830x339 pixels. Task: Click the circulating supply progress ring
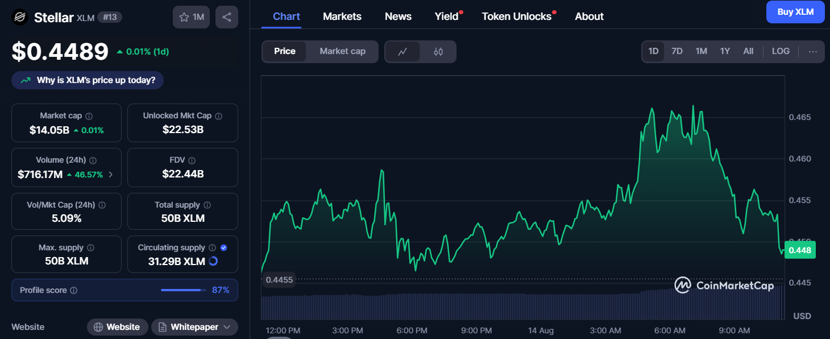(213, 262)
